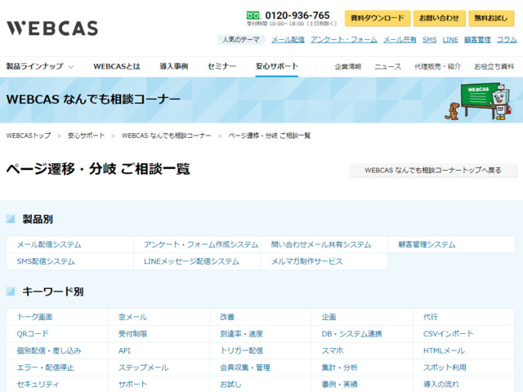
Task: Select the 安心サポート menu tab
Action: click(277, 66)
